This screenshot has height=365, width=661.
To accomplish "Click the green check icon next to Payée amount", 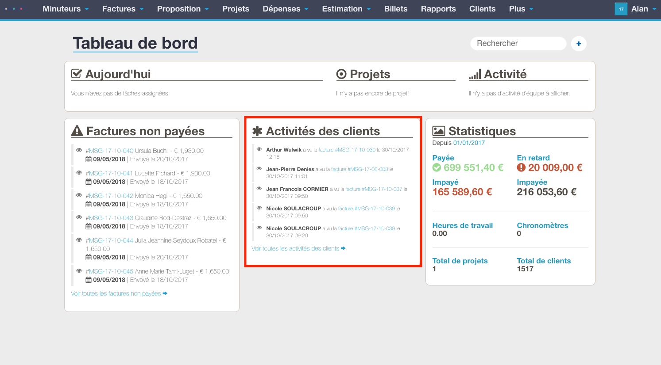I will 437,167.
